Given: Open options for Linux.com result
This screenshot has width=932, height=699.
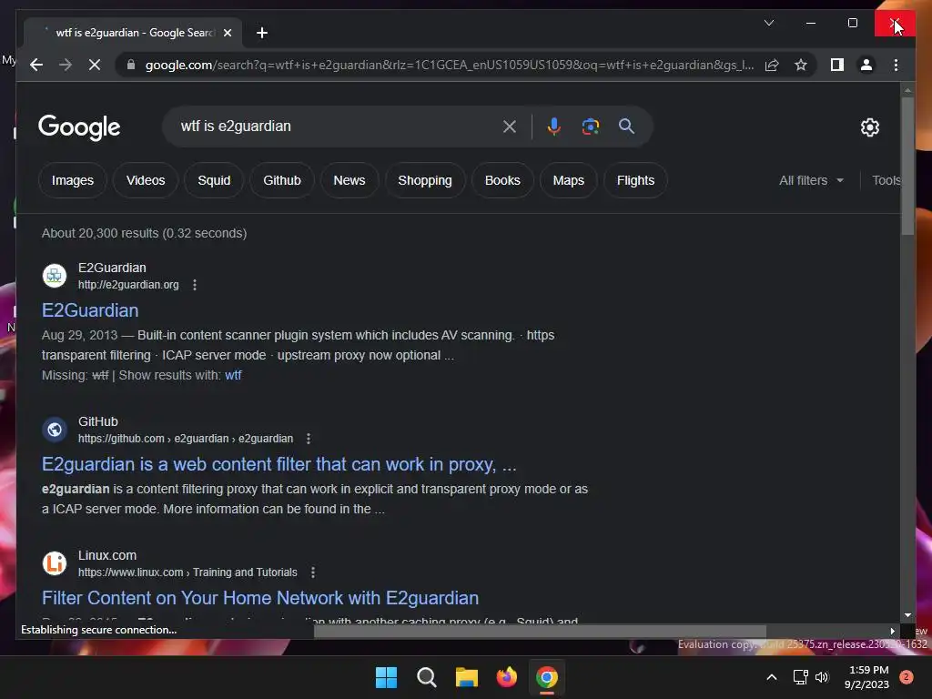Looking at the screenshot, I should 313,572.
